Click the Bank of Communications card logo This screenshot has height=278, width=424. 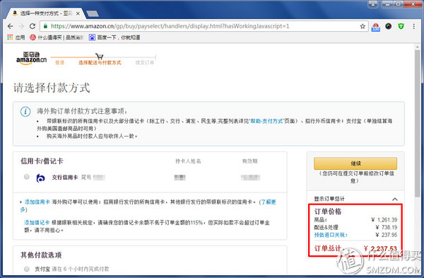40,178
